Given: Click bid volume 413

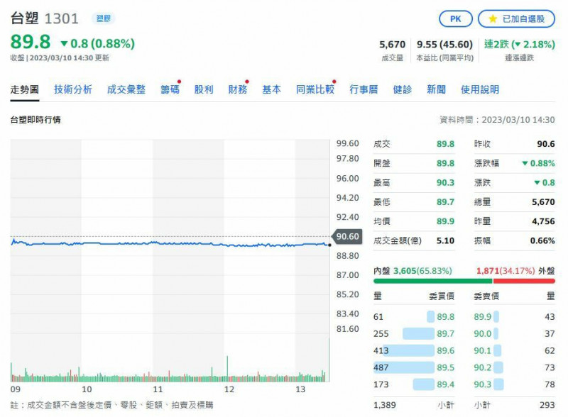Looking at the screenshot, I should pyautogui.click(x=381, y=351).
